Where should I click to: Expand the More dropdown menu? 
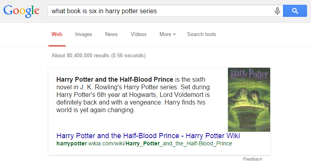(x=165, y=34)
